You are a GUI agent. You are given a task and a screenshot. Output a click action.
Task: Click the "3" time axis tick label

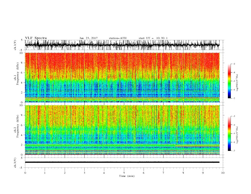84,173
